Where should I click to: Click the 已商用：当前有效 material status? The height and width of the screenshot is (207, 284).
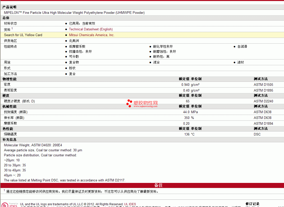tap(82, 24)
